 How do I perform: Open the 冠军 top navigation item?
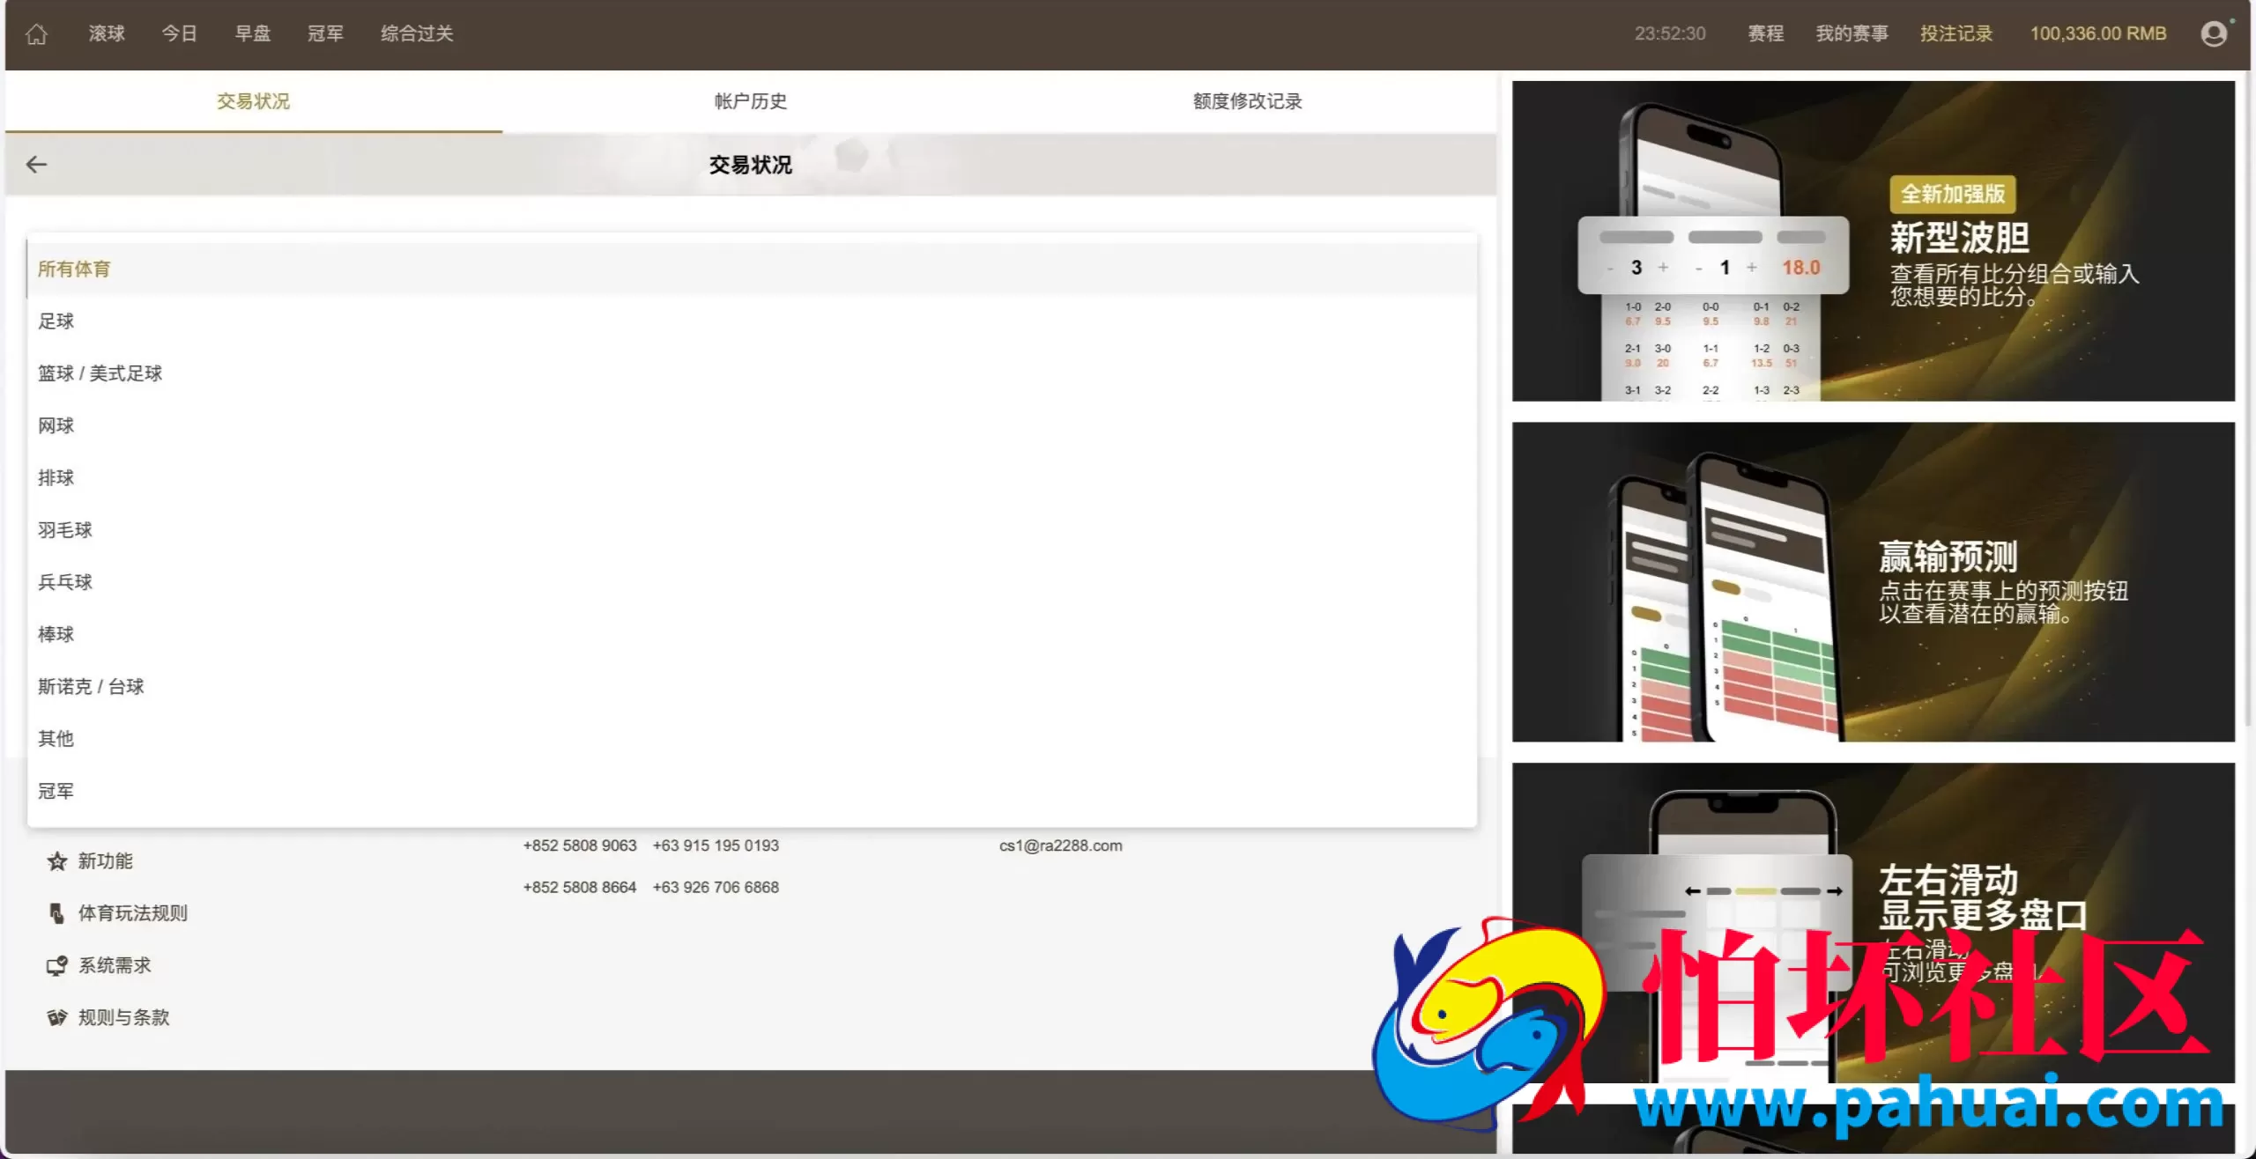click(325, 33)
